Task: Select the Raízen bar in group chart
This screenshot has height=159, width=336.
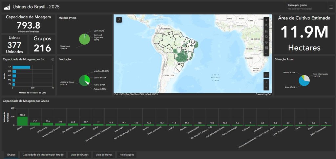Action: (23, 121)
